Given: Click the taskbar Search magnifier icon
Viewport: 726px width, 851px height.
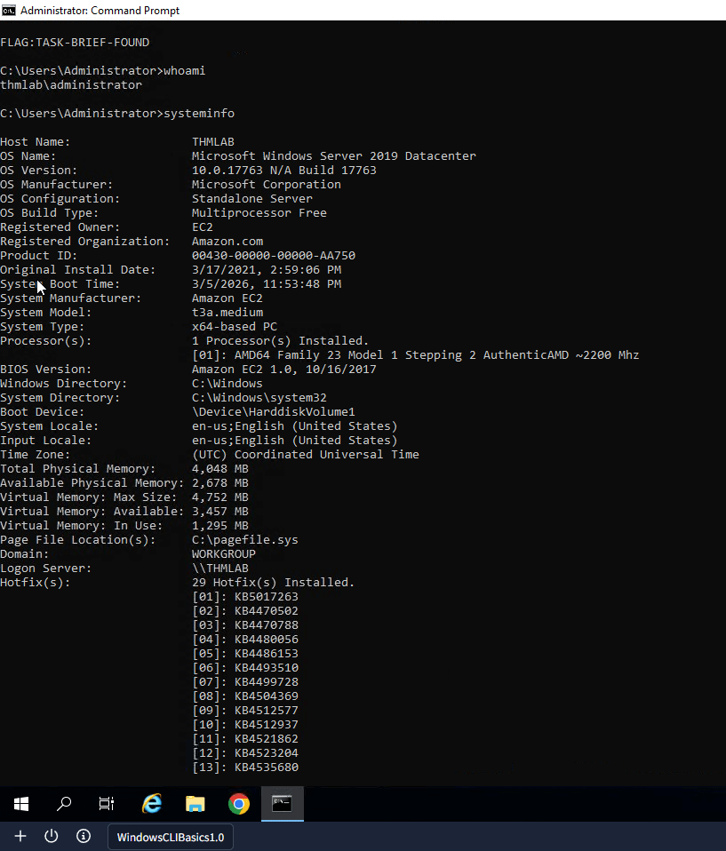Looking at the screenshot, I should coord(64,804).
